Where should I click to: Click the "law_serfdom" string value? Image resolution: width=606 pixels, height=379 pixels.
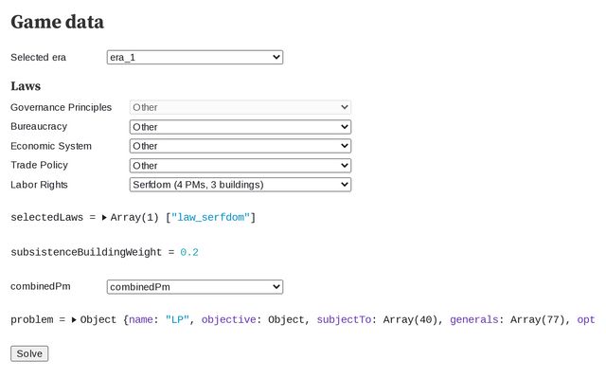coord(210,218)
